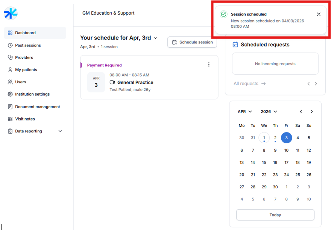Click the video camera icon beside General Practice
The image size is (331, 230).
[112, 83]
